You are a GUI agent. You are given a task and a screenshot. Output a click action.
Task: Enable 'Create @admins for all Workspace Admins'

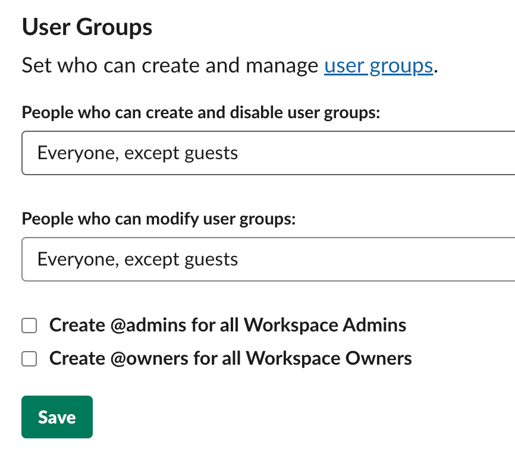click(29, 325)
